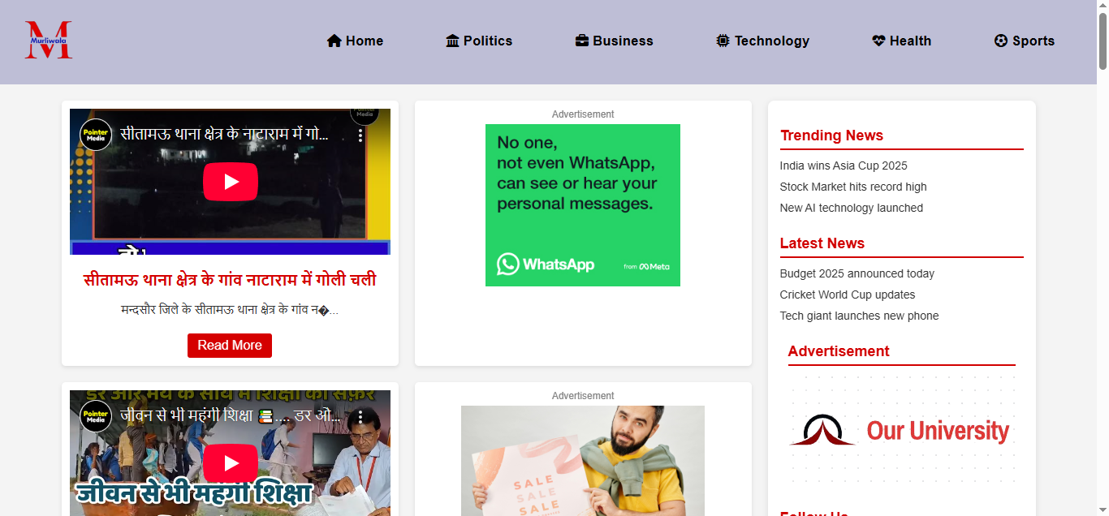The width and height of the screenshot is (1109, 516).
Task: Open three-dot menu on first video
Action: (360, 135)
